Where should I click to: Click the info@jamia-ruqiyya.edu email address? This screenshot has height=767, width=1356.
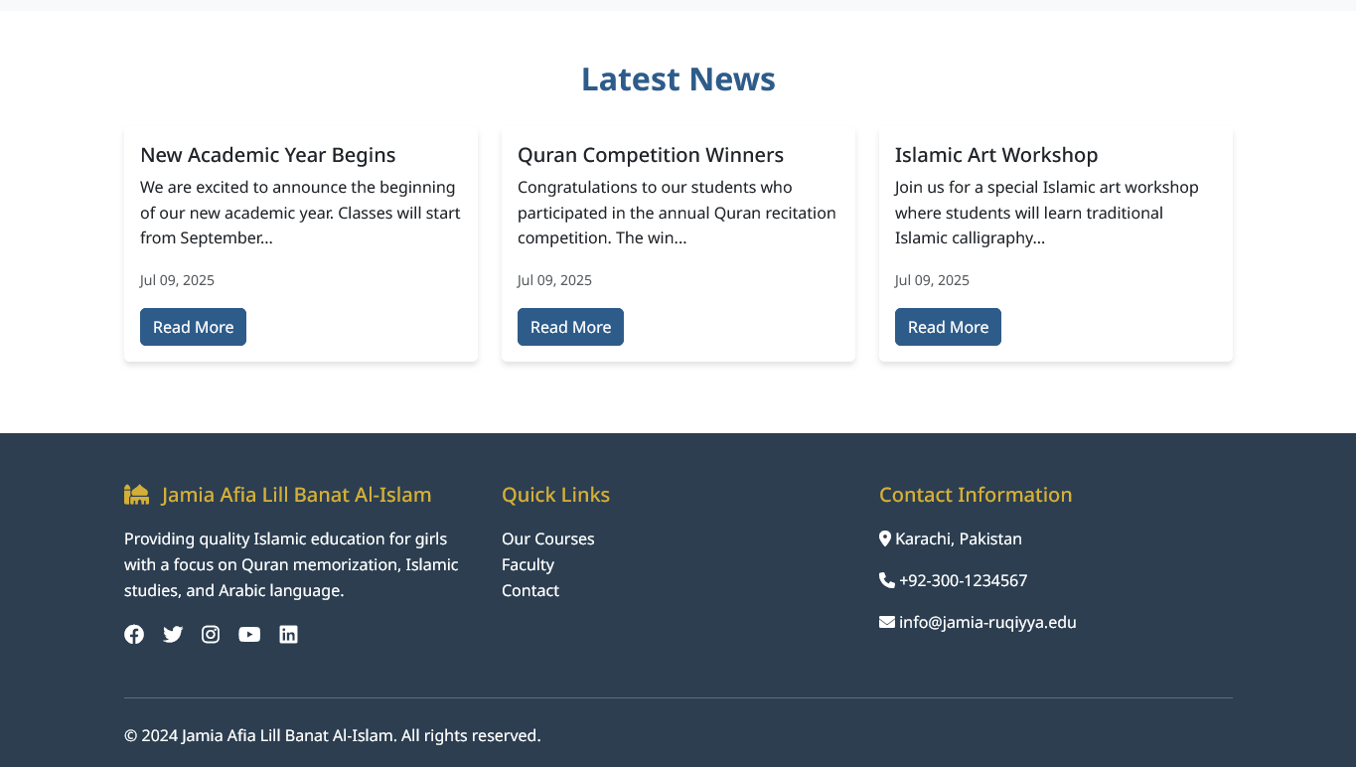[x=987, y=622]
